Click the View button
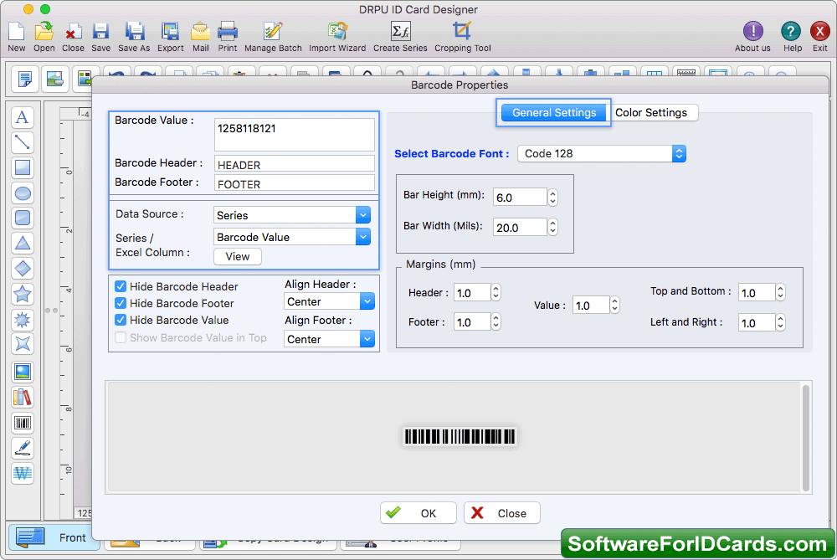This screenshot has width=837, height=560. coord(238,256)
